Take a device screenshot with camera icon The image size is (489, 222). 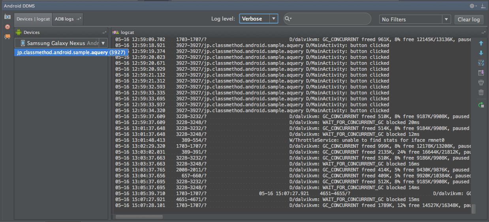point(7,17)
